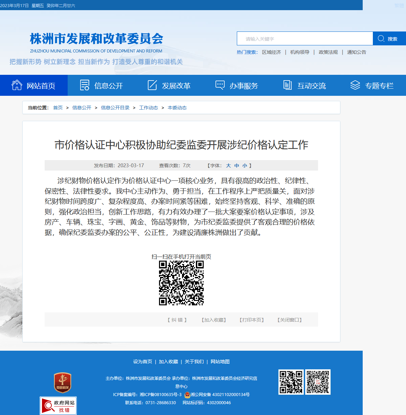Click the page icon beside 互动交流
The height and width of the screenshot is (415, 406).
288,85
